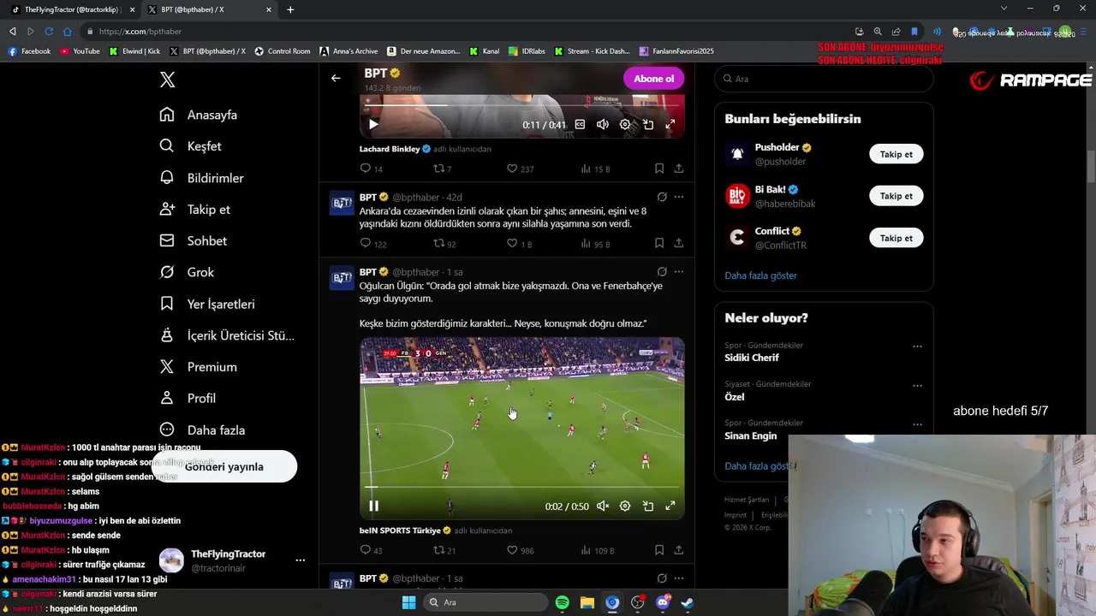Open İçerik Üreticisi Stüdyosu item
1096x616 pixels.
pos(227,335)
